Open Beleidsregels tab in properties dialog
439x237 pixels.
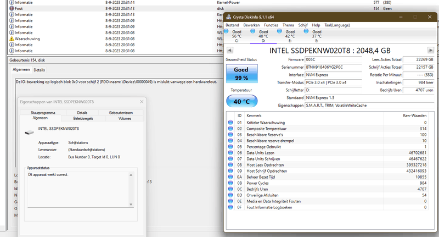click(x=83, y=119)
